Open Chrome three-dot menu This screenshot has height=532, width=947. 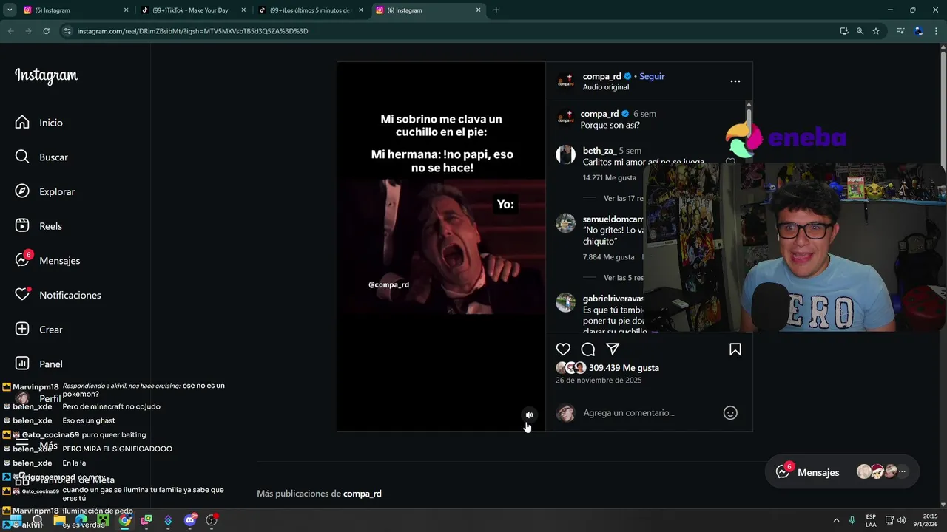point(937,31)
